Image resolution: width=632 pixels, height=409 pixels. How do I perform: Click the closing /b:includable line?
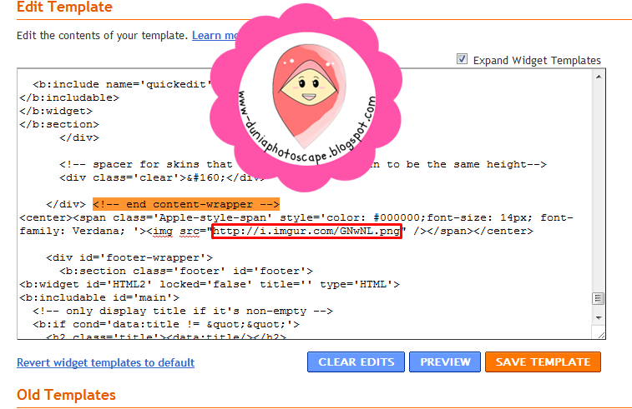[x=69, y=97]
